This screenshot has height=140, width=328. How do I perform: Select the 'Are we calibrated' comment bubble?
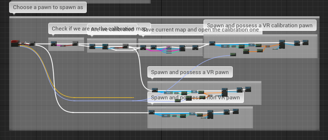point(112,29)
